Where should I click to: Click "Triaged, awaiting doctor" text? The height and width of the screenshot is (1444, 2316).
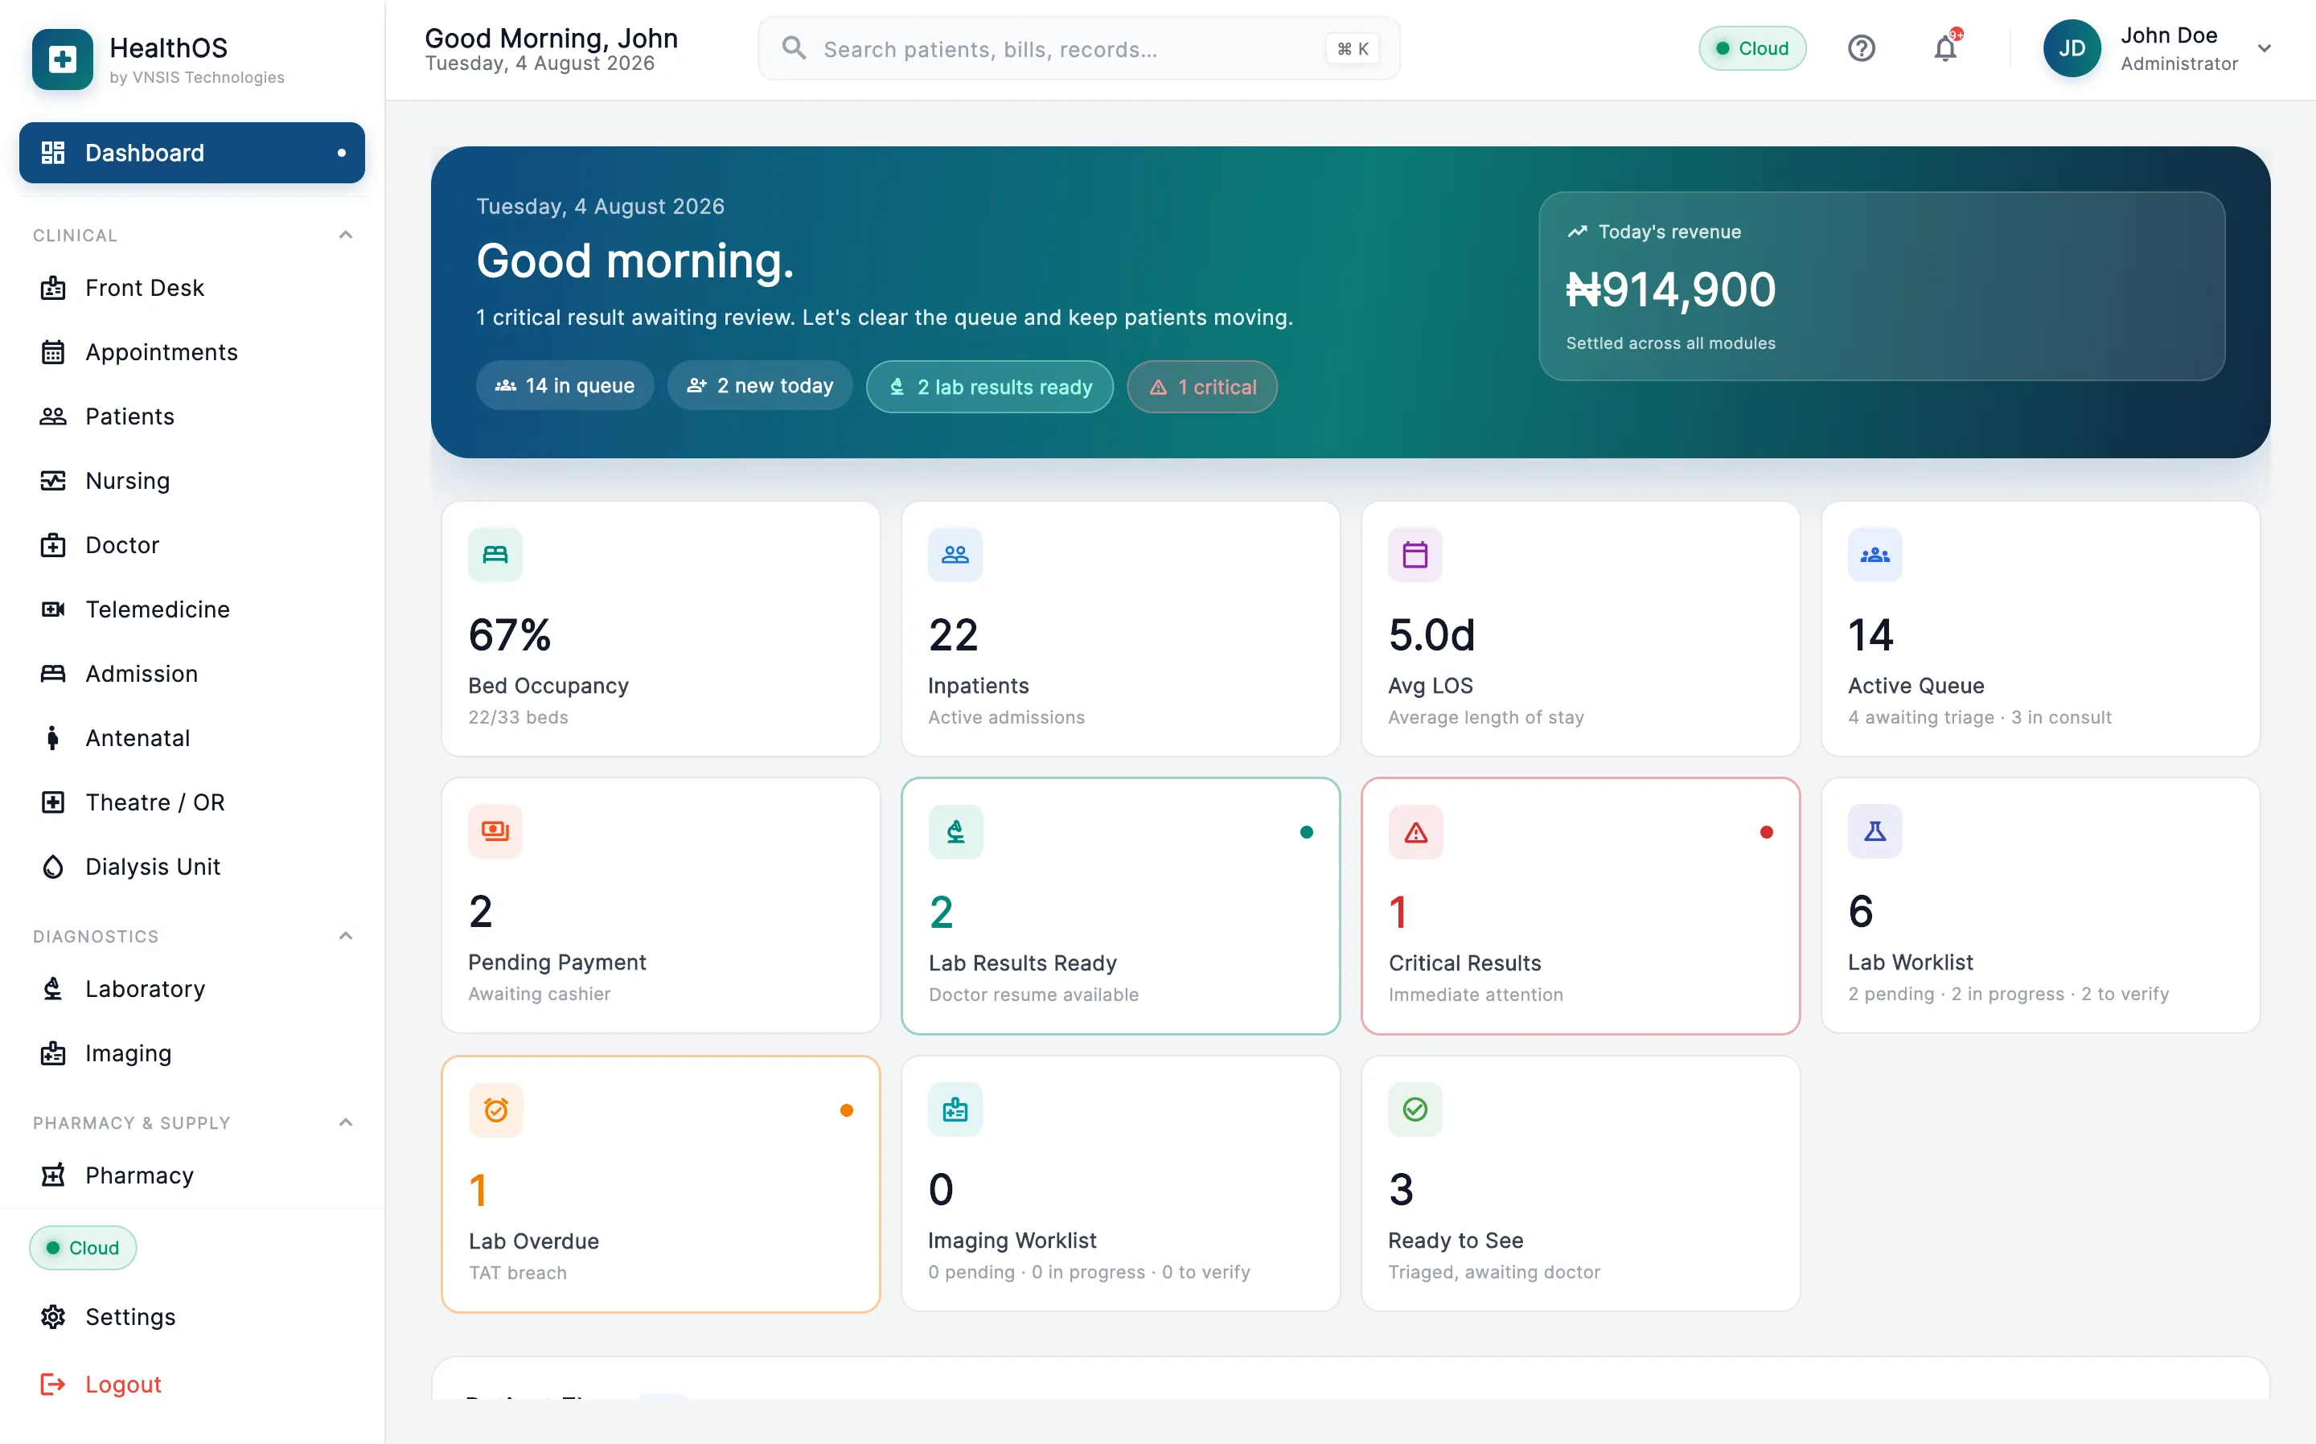[x=1493, y=1271]
